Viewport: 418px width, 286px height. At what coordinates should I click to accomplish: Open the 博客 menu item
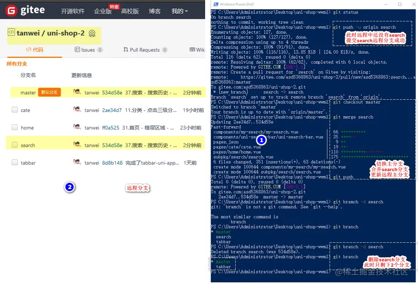click(155, 11)
